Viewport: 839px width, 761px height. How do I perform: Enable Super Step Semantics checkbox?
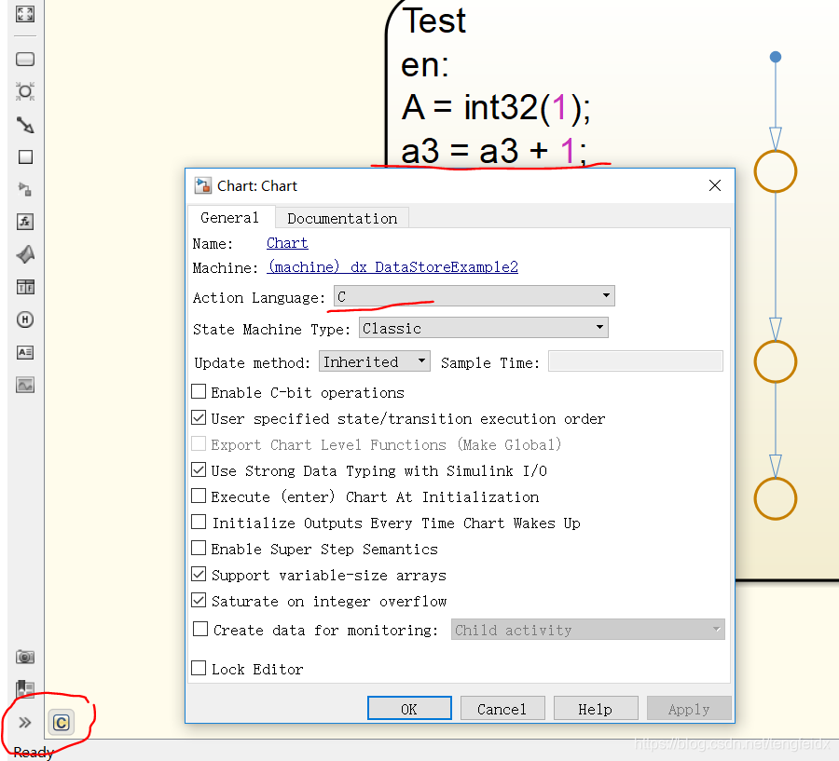(x=199, y=548)
